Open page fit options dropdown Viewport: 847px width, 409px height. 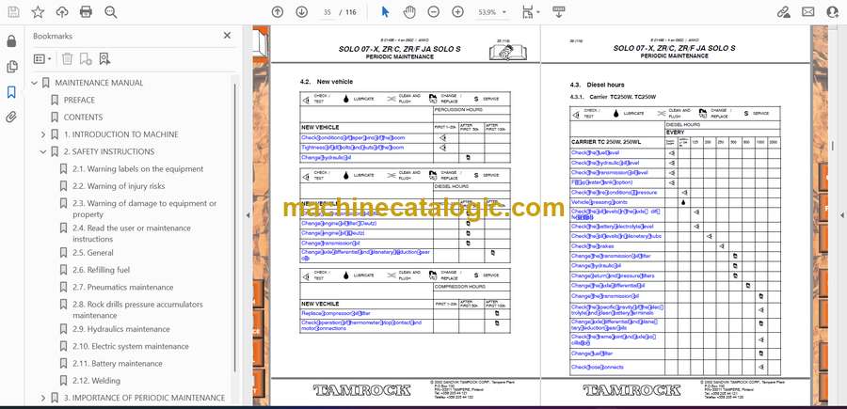point(531,12)
